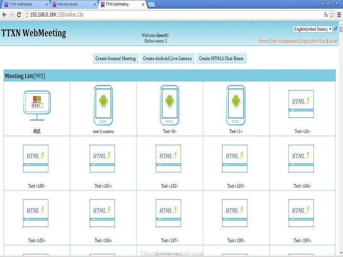Click the Test <109> label

[x=302, y=241]
